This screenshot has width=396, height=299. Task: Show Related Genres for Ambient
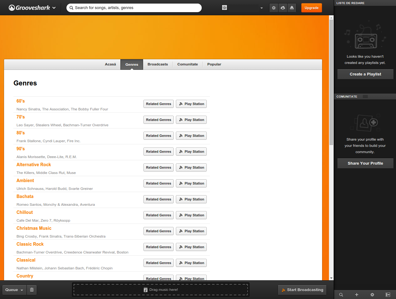[x=158, y=183]
